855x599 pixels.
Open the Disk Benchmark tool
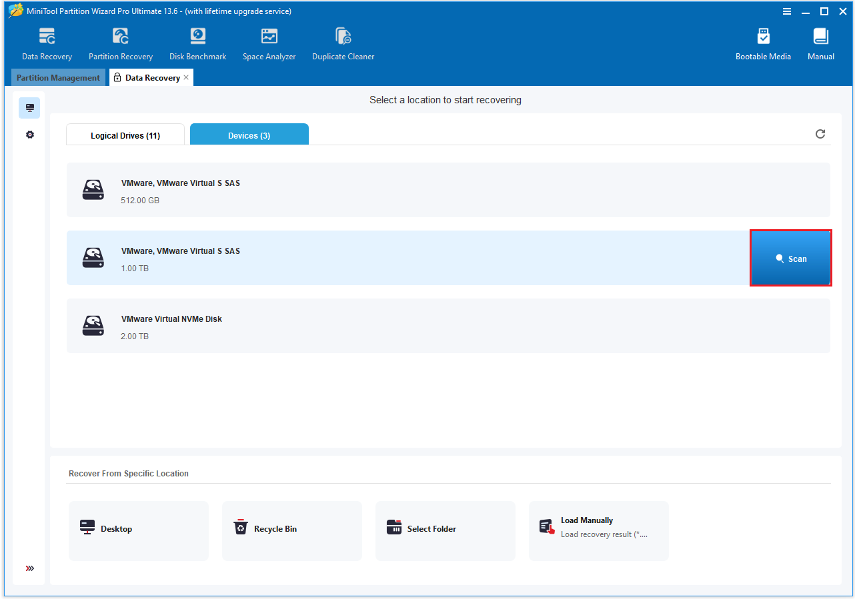[197, 44]
